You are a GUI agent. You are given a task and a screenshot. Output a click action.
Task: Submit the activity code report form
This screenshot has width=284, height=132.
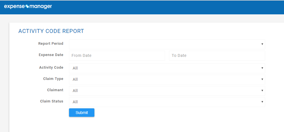82,113
